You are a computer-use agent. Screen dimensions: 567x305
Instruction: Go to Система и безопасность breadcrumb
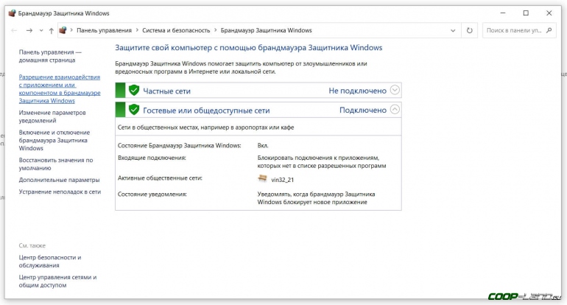[x=175, y=30]
